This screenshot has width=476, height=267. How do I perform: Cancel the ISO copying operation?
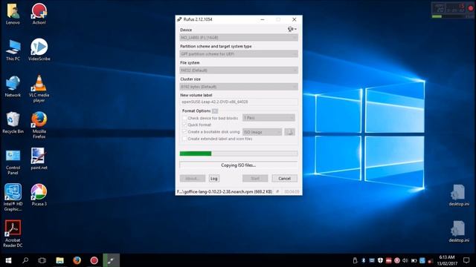(284, 178)
